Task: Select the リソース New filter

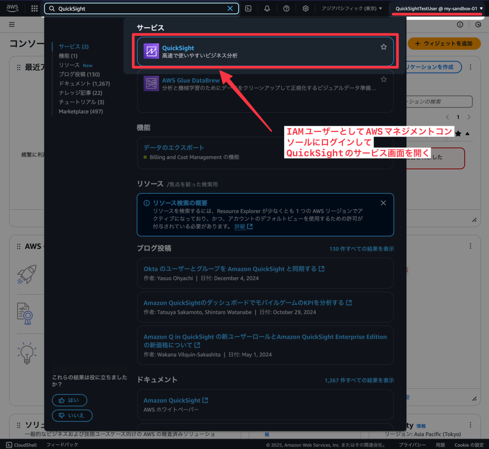Action: click(75, 65)
